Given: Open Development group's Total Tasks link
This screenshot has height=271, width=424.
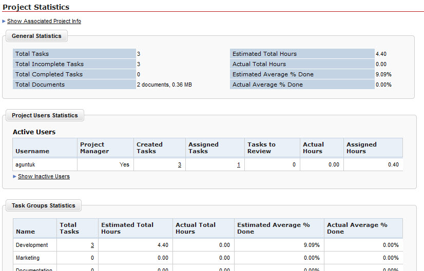Looking at the screenshot, I should (92, 245).
